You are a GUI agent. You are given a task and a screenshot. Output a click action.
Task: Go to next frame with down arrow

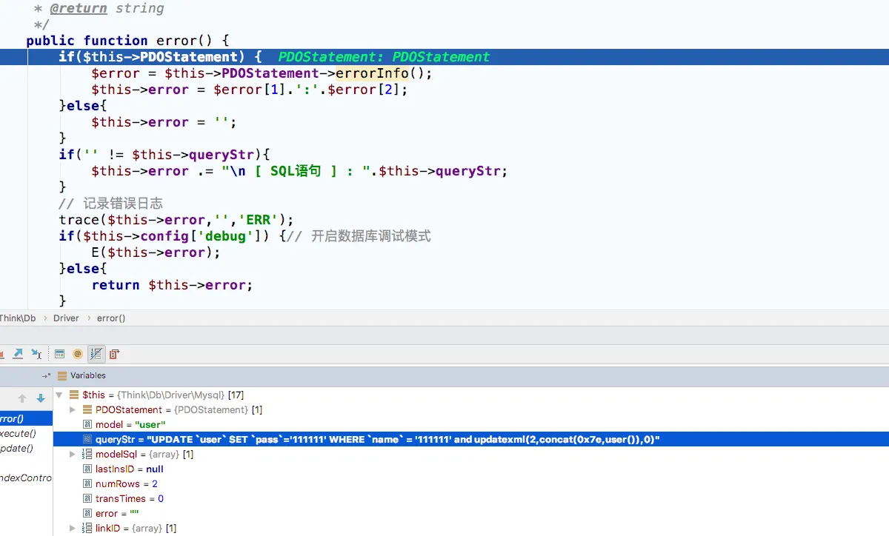click(41, 398)
